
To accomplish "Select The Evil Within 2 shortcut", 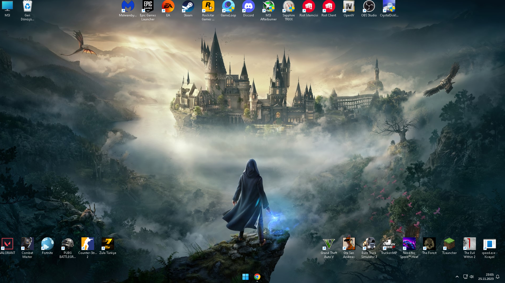I will click(x=470, y=248).
